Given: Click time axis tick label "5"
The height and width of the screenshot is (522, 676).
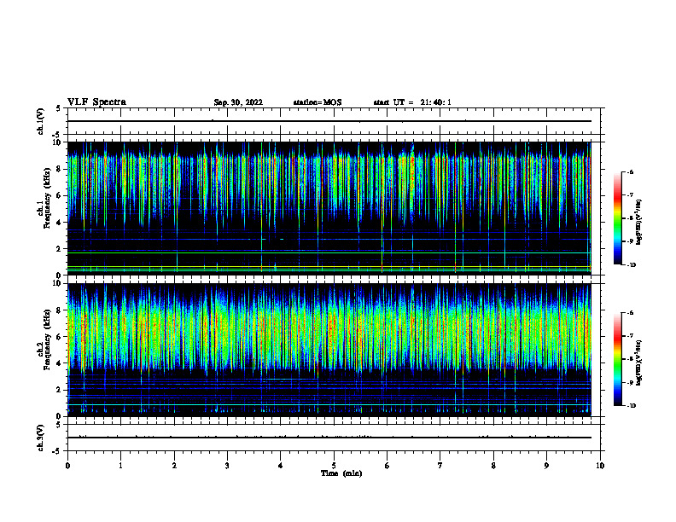Looking at the screenshot, I should [x=334, y=466].
